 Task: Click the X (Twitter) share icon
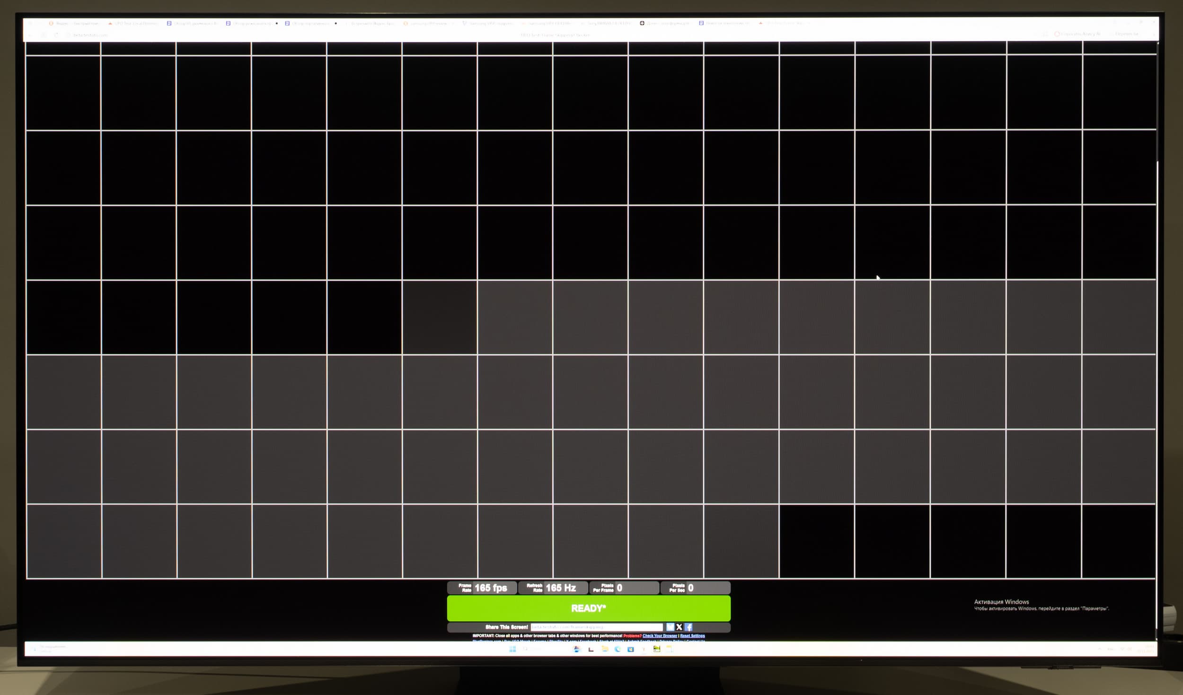679,627
